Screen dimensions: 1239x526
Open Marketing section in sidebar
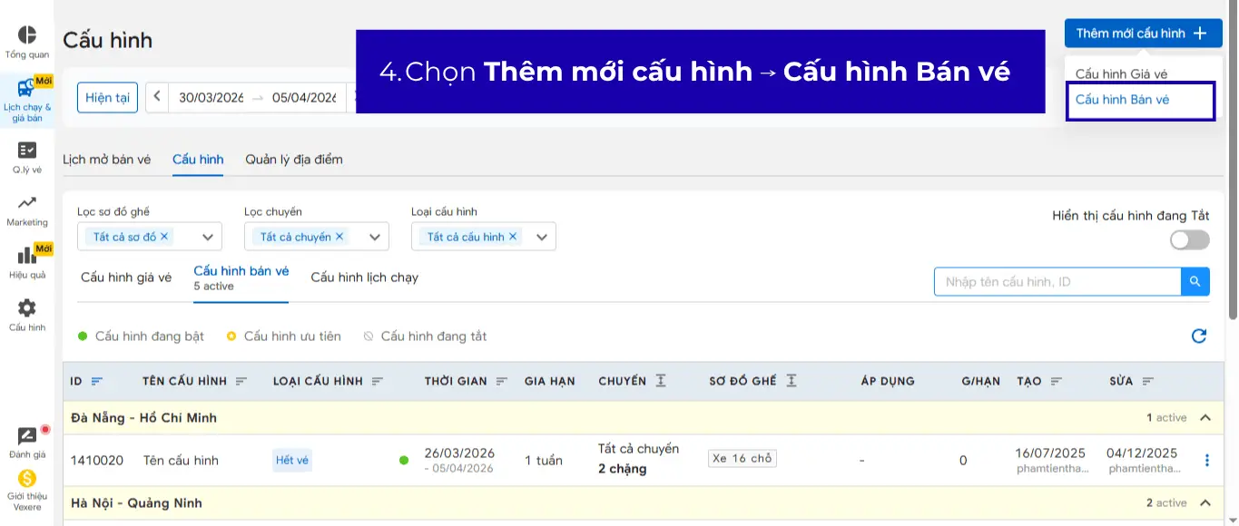point(27,204)
